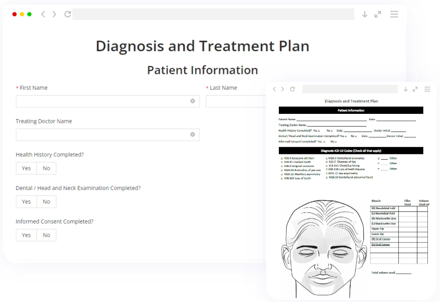Viewport: 440px width, 302px height.
Task: Click address bar in the small preview window
Action: click(350, 89)
